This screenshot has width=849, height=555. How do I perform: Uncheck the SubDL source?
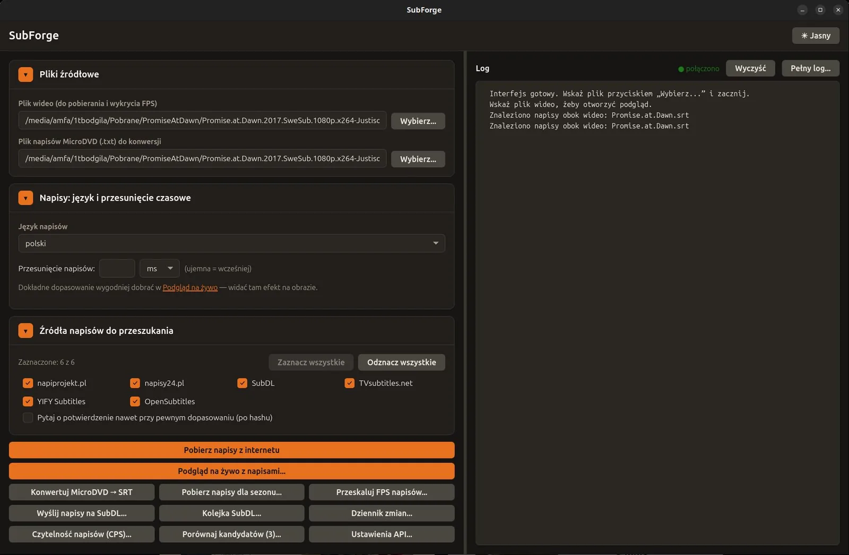242,383
